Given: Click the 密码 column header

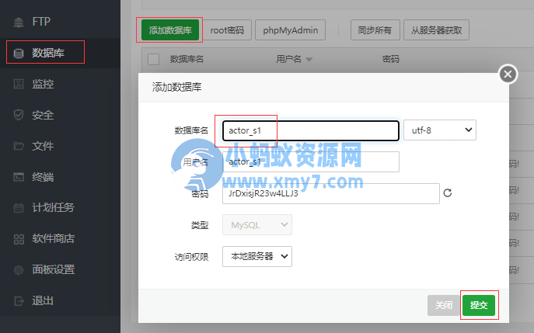Looking at the screenshot, I should [x=391, y=59].
